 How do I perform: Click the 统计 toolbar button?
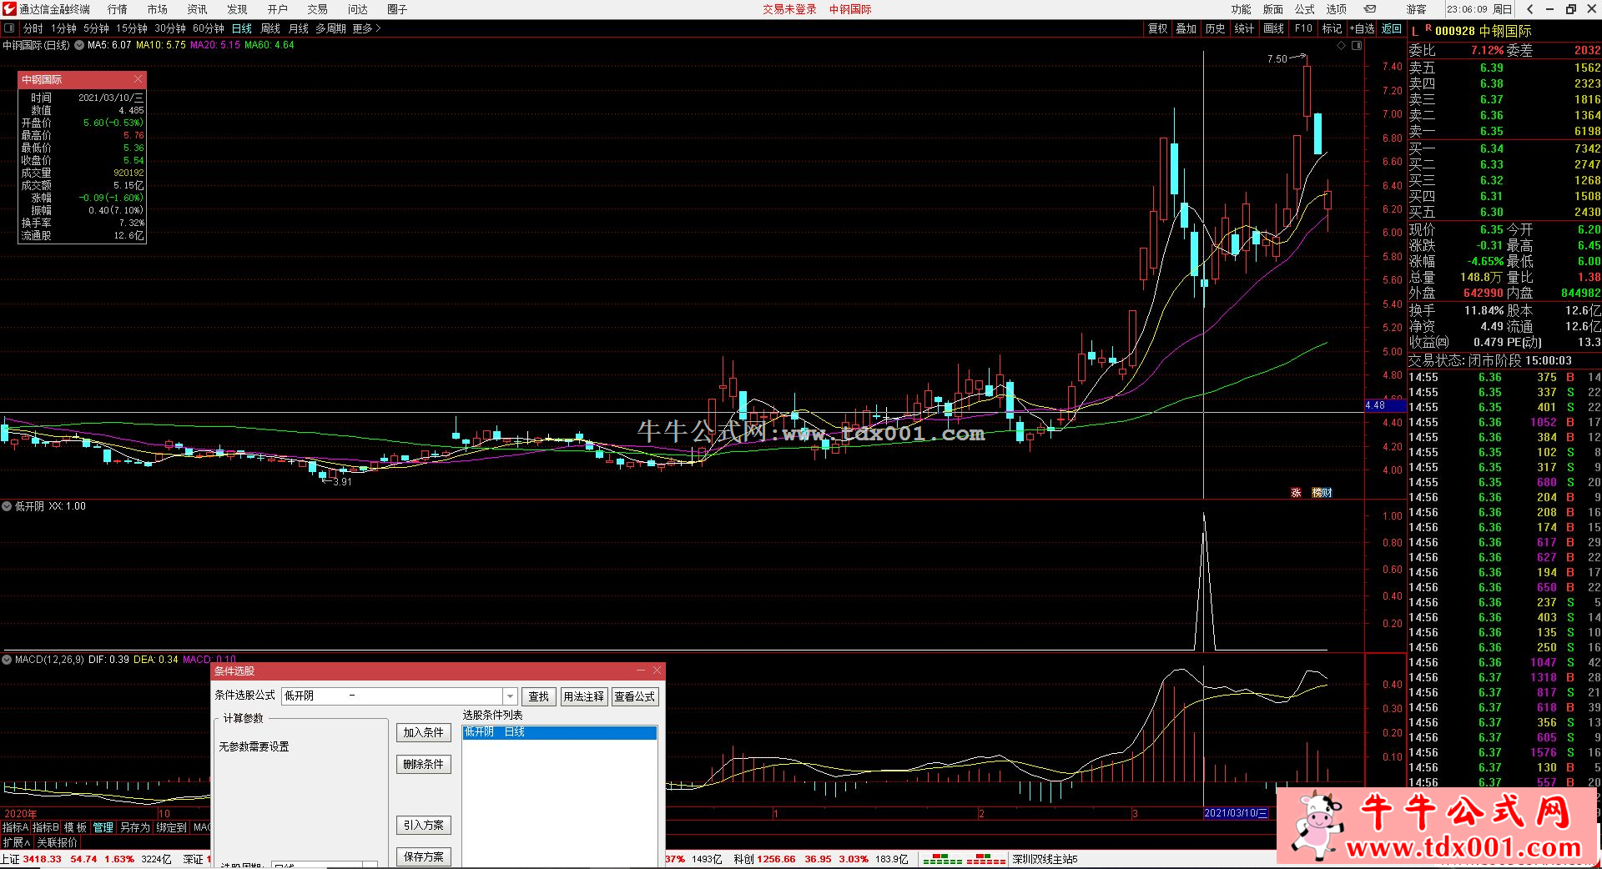coord(1245,28)
